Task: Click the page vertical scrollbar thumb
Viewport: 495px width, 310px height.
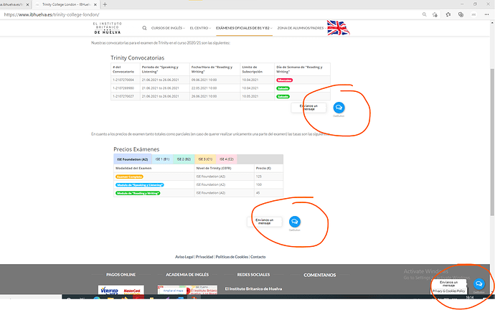Action: point(492,142)
